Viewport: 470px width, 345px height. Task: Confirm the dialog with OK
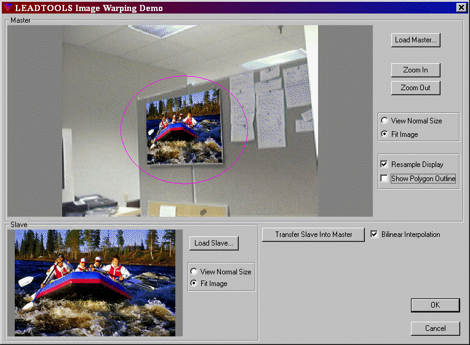pyautogui.click(x=435, y=305)
